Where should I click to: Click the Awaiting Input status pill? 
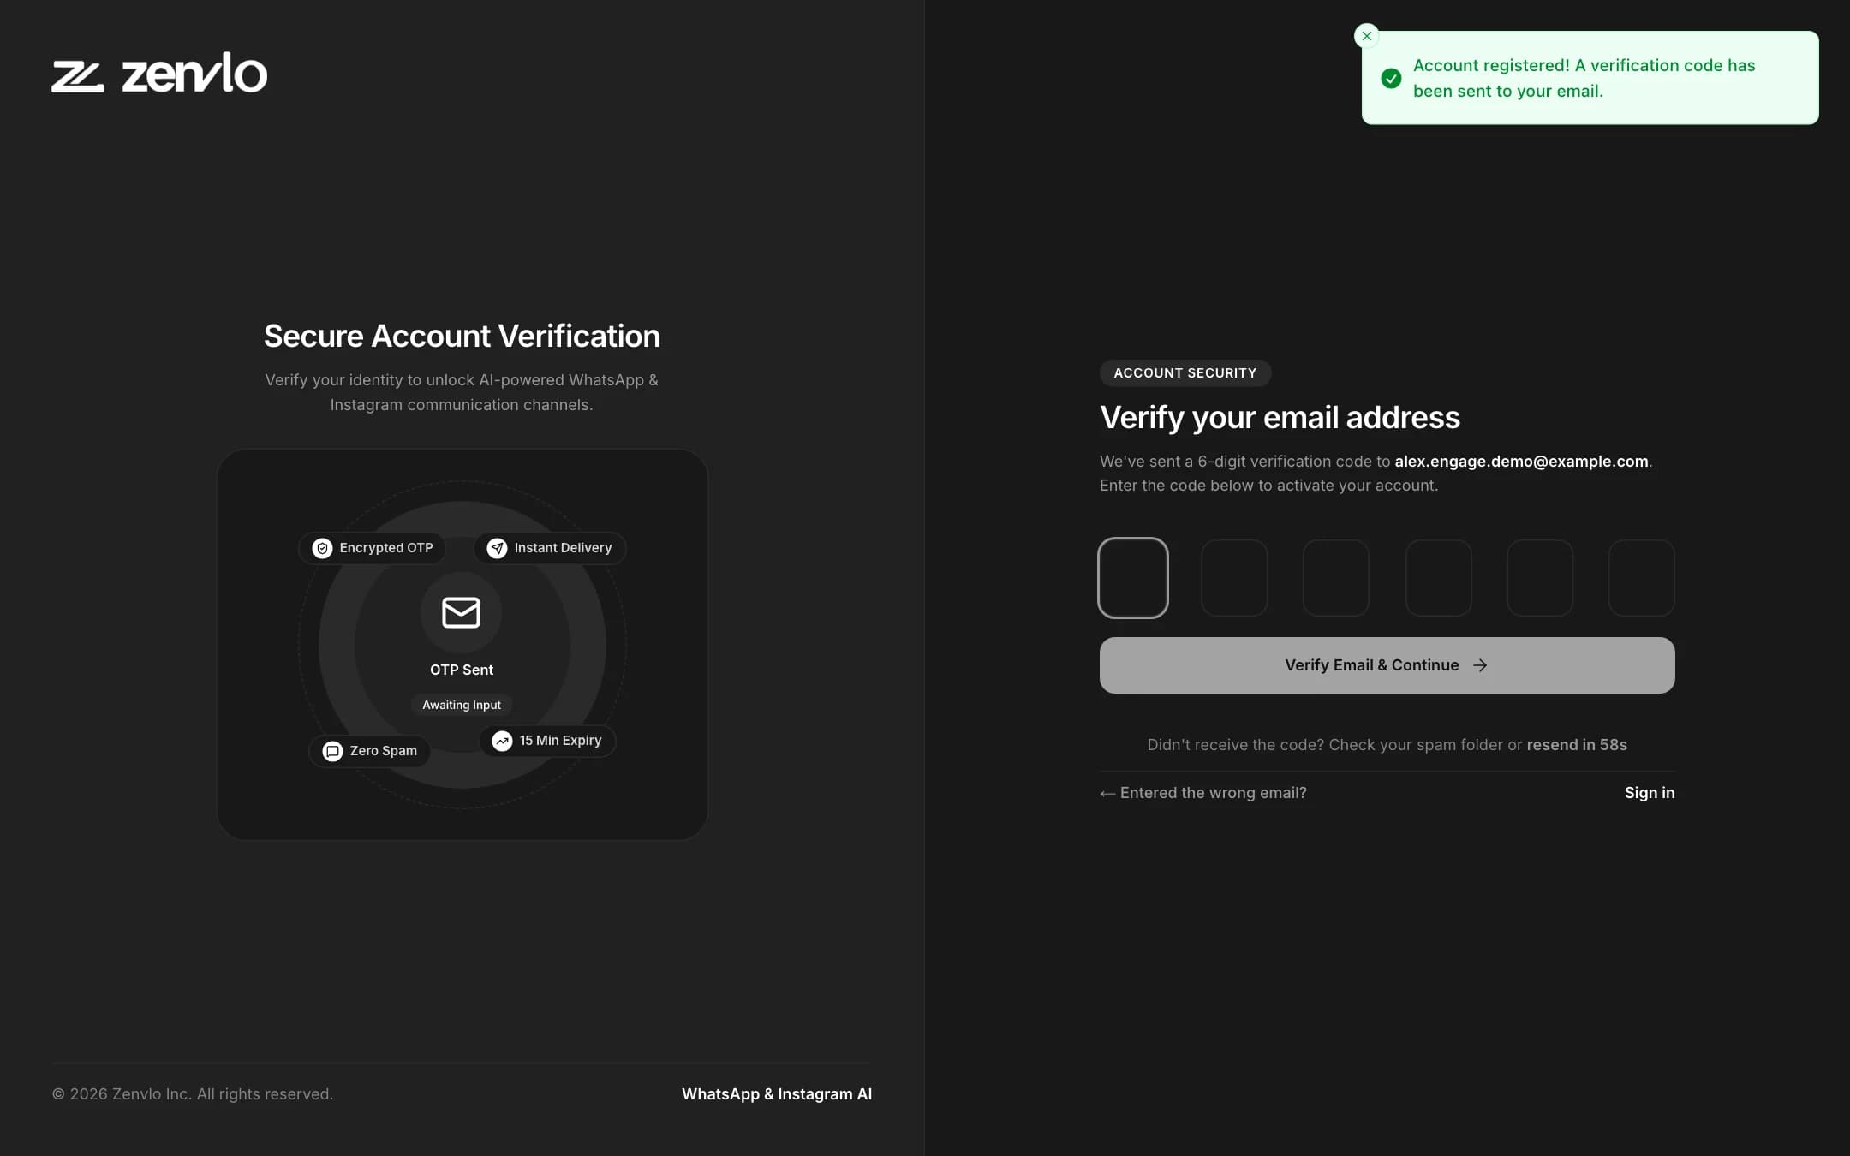click(461, 705)
